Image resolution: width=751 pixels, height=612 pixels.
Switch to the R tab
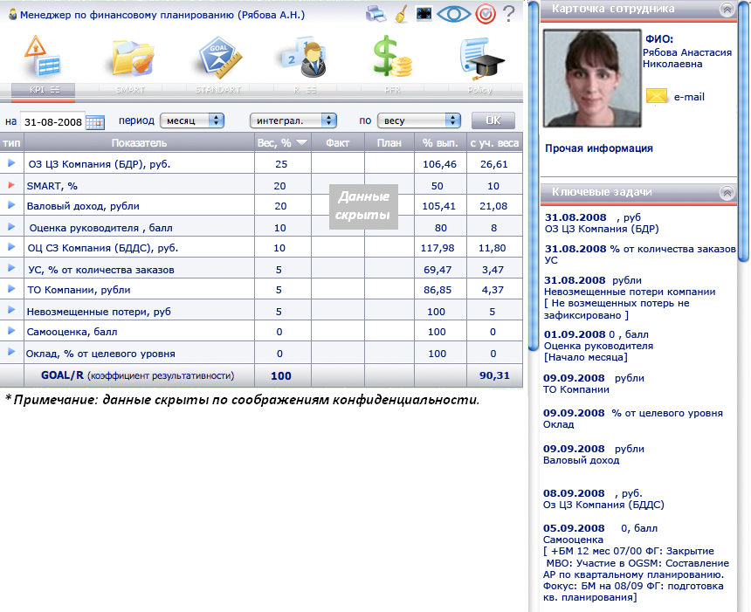(305, 90)
